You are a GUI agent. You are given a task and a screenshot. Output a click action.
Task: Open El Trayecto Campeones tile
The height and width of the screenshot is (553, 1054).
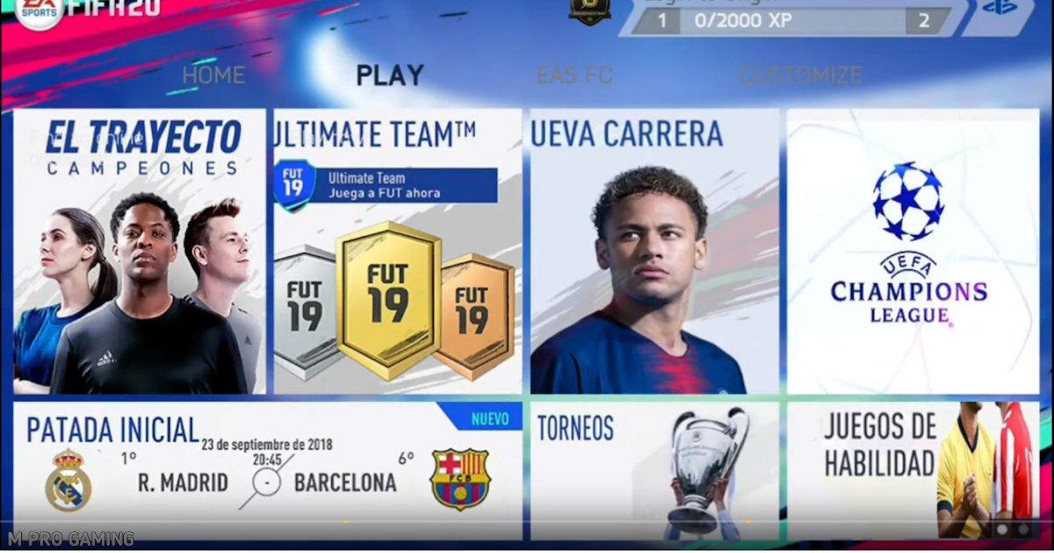[x=140, y=251]
